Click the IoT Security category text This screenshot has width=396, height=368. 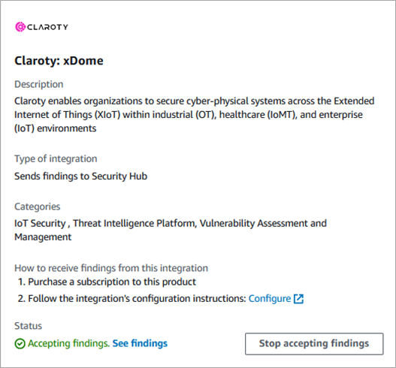(40, 223)
